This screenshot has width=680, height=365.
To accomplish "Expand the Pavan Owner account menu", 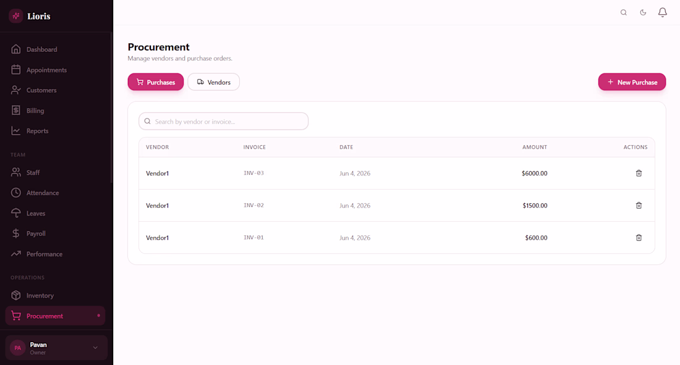I will point(56,348).
